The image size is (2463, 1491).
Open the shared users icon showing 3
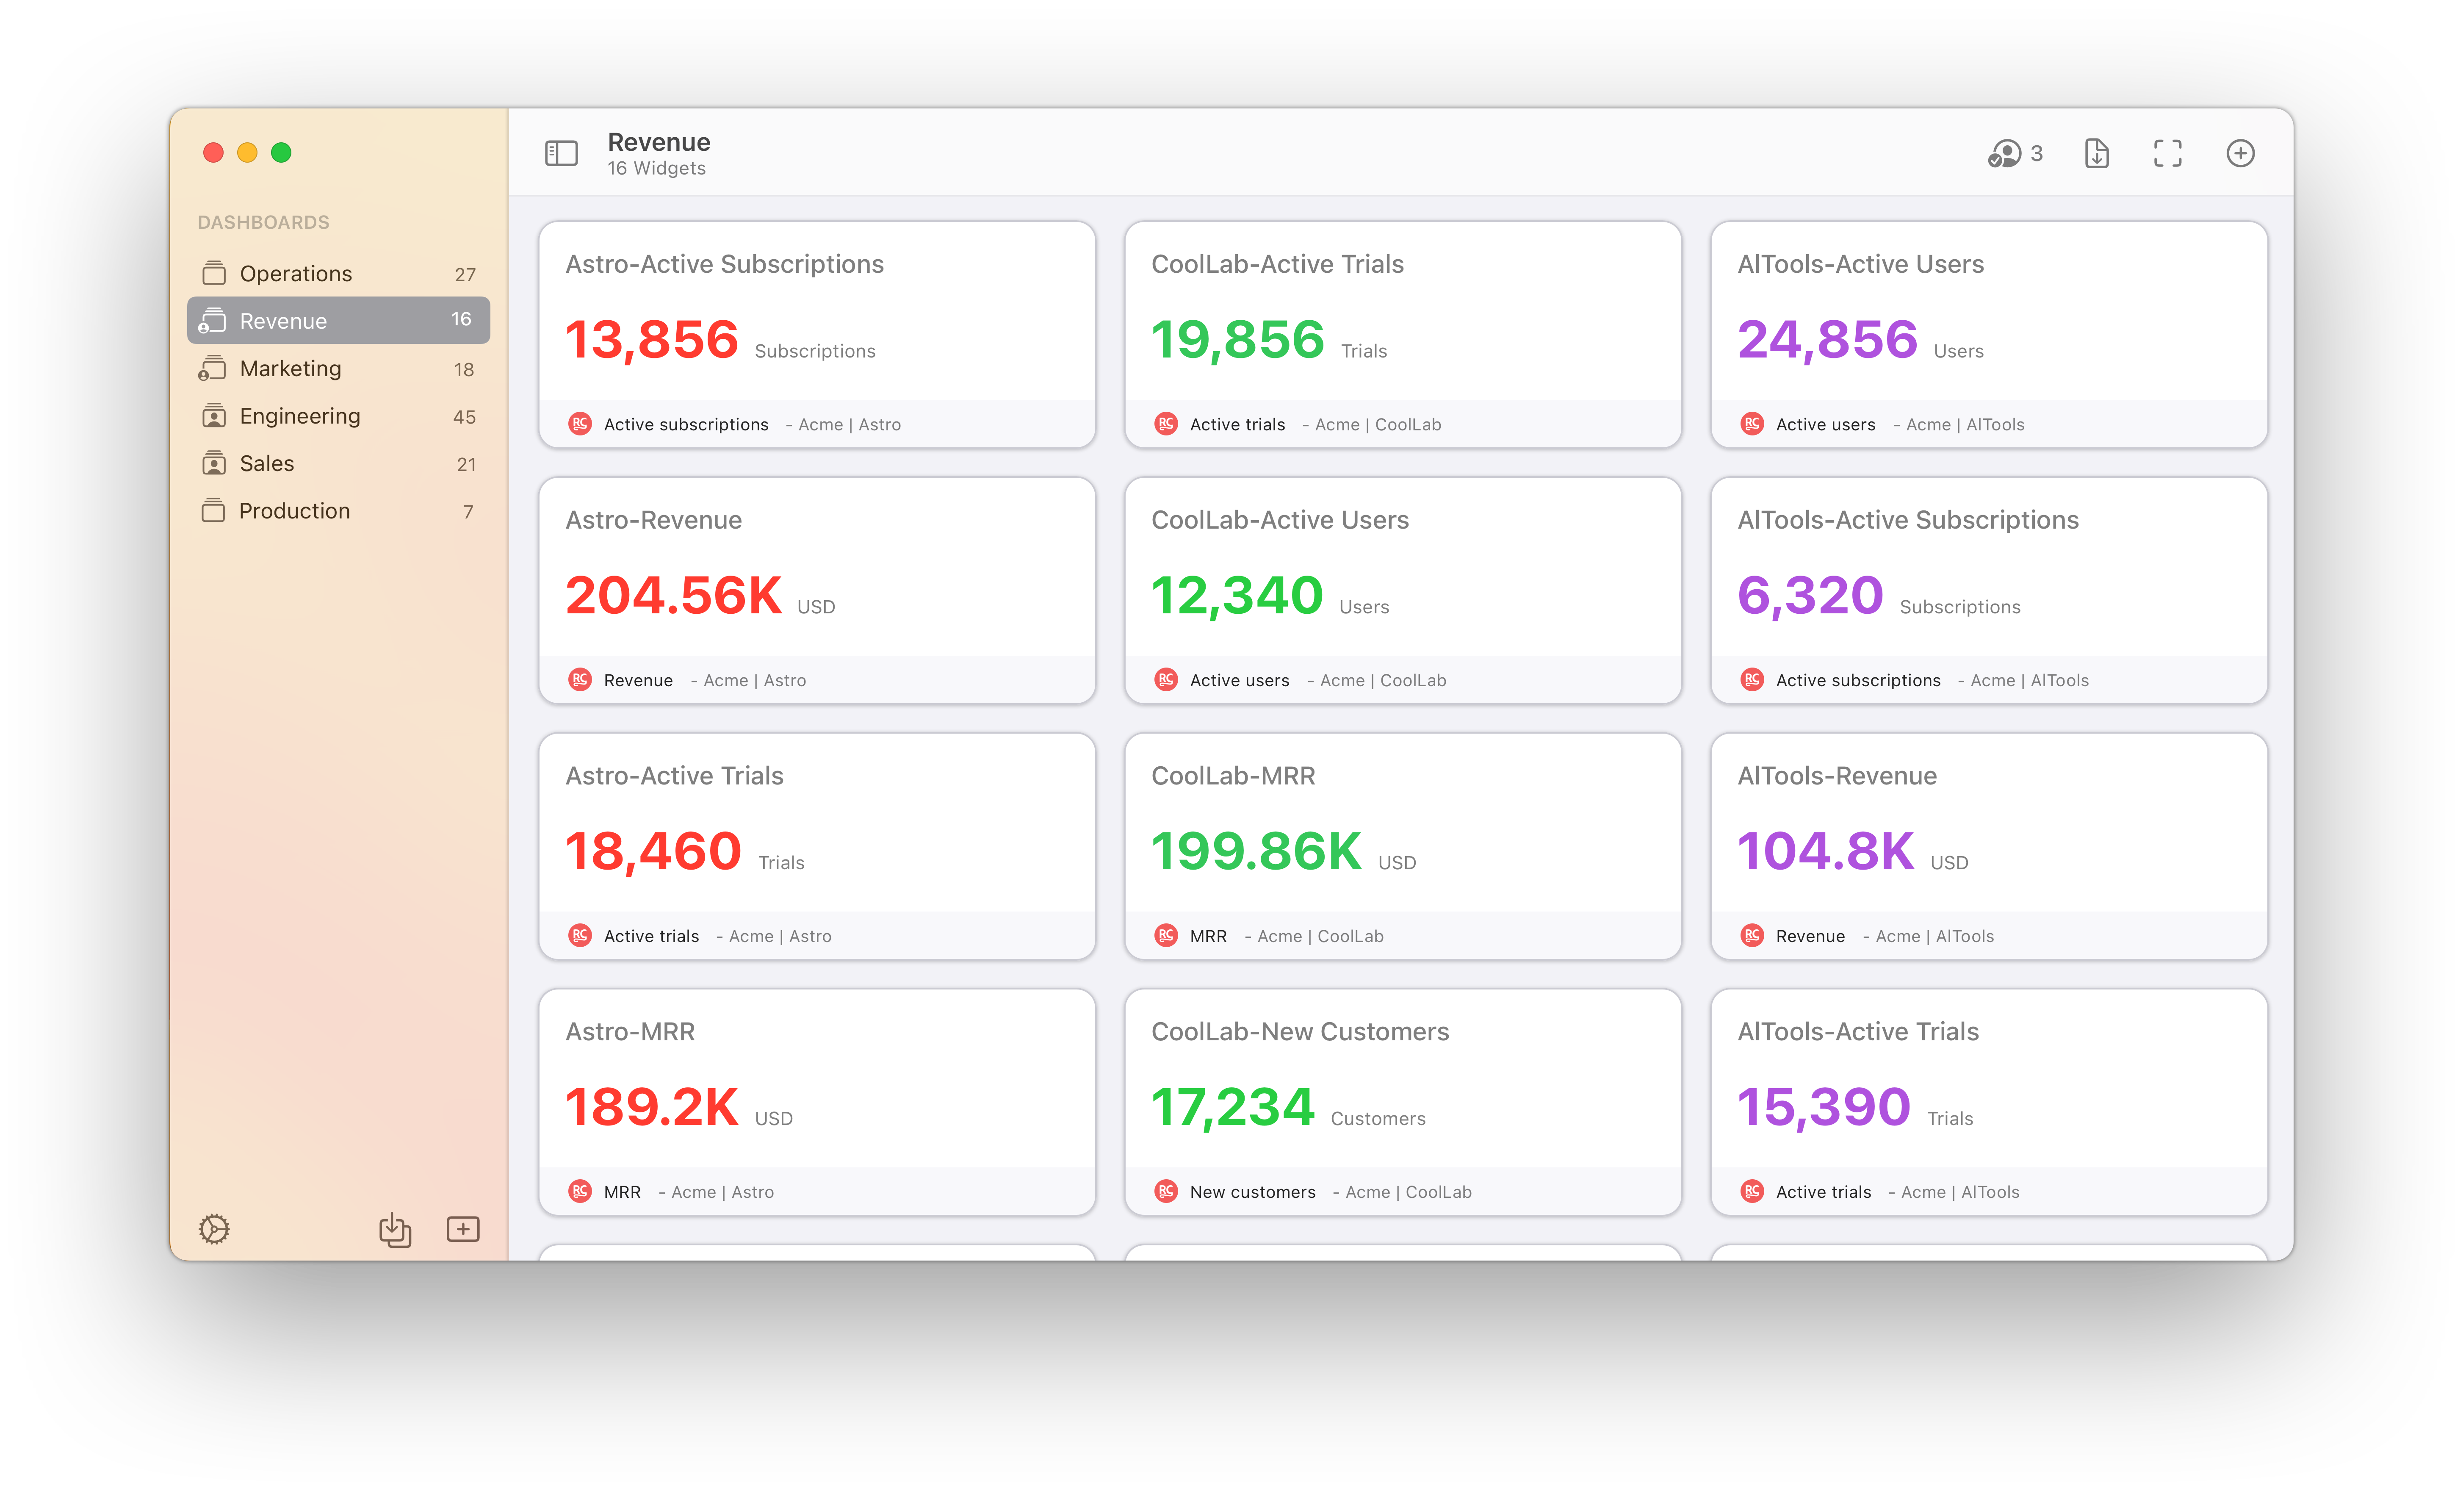[2013, 153]
